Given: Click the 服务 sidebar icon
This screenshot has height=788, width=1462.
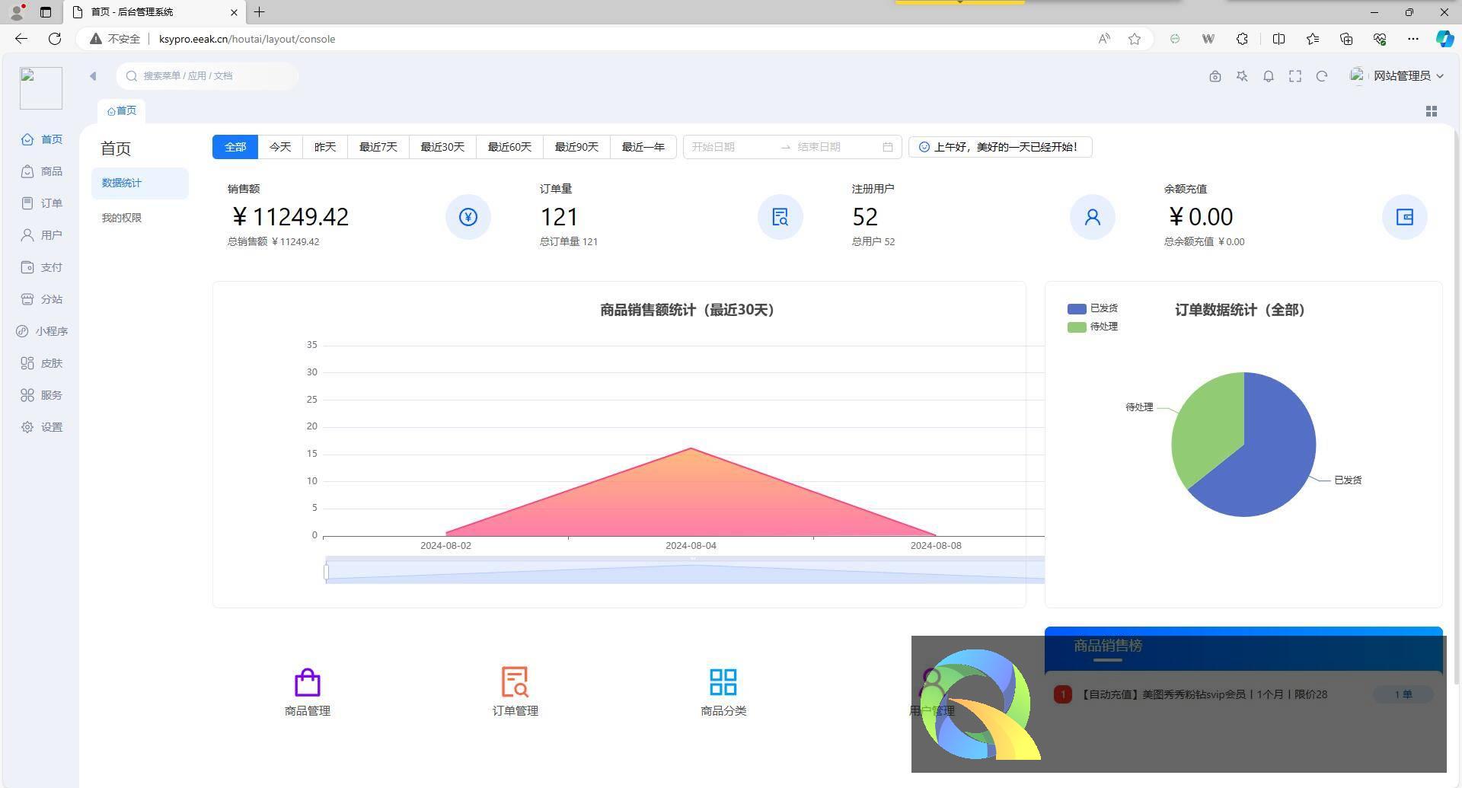Looking at the screenshot, I should coord(27,395).
